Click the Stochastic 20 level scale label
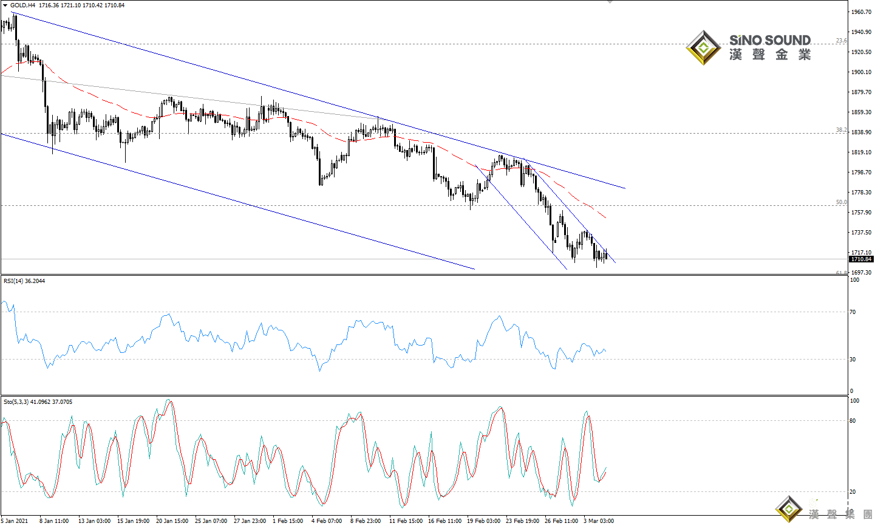The width and height of the screenshot is (875, 526). coord(853,492)
